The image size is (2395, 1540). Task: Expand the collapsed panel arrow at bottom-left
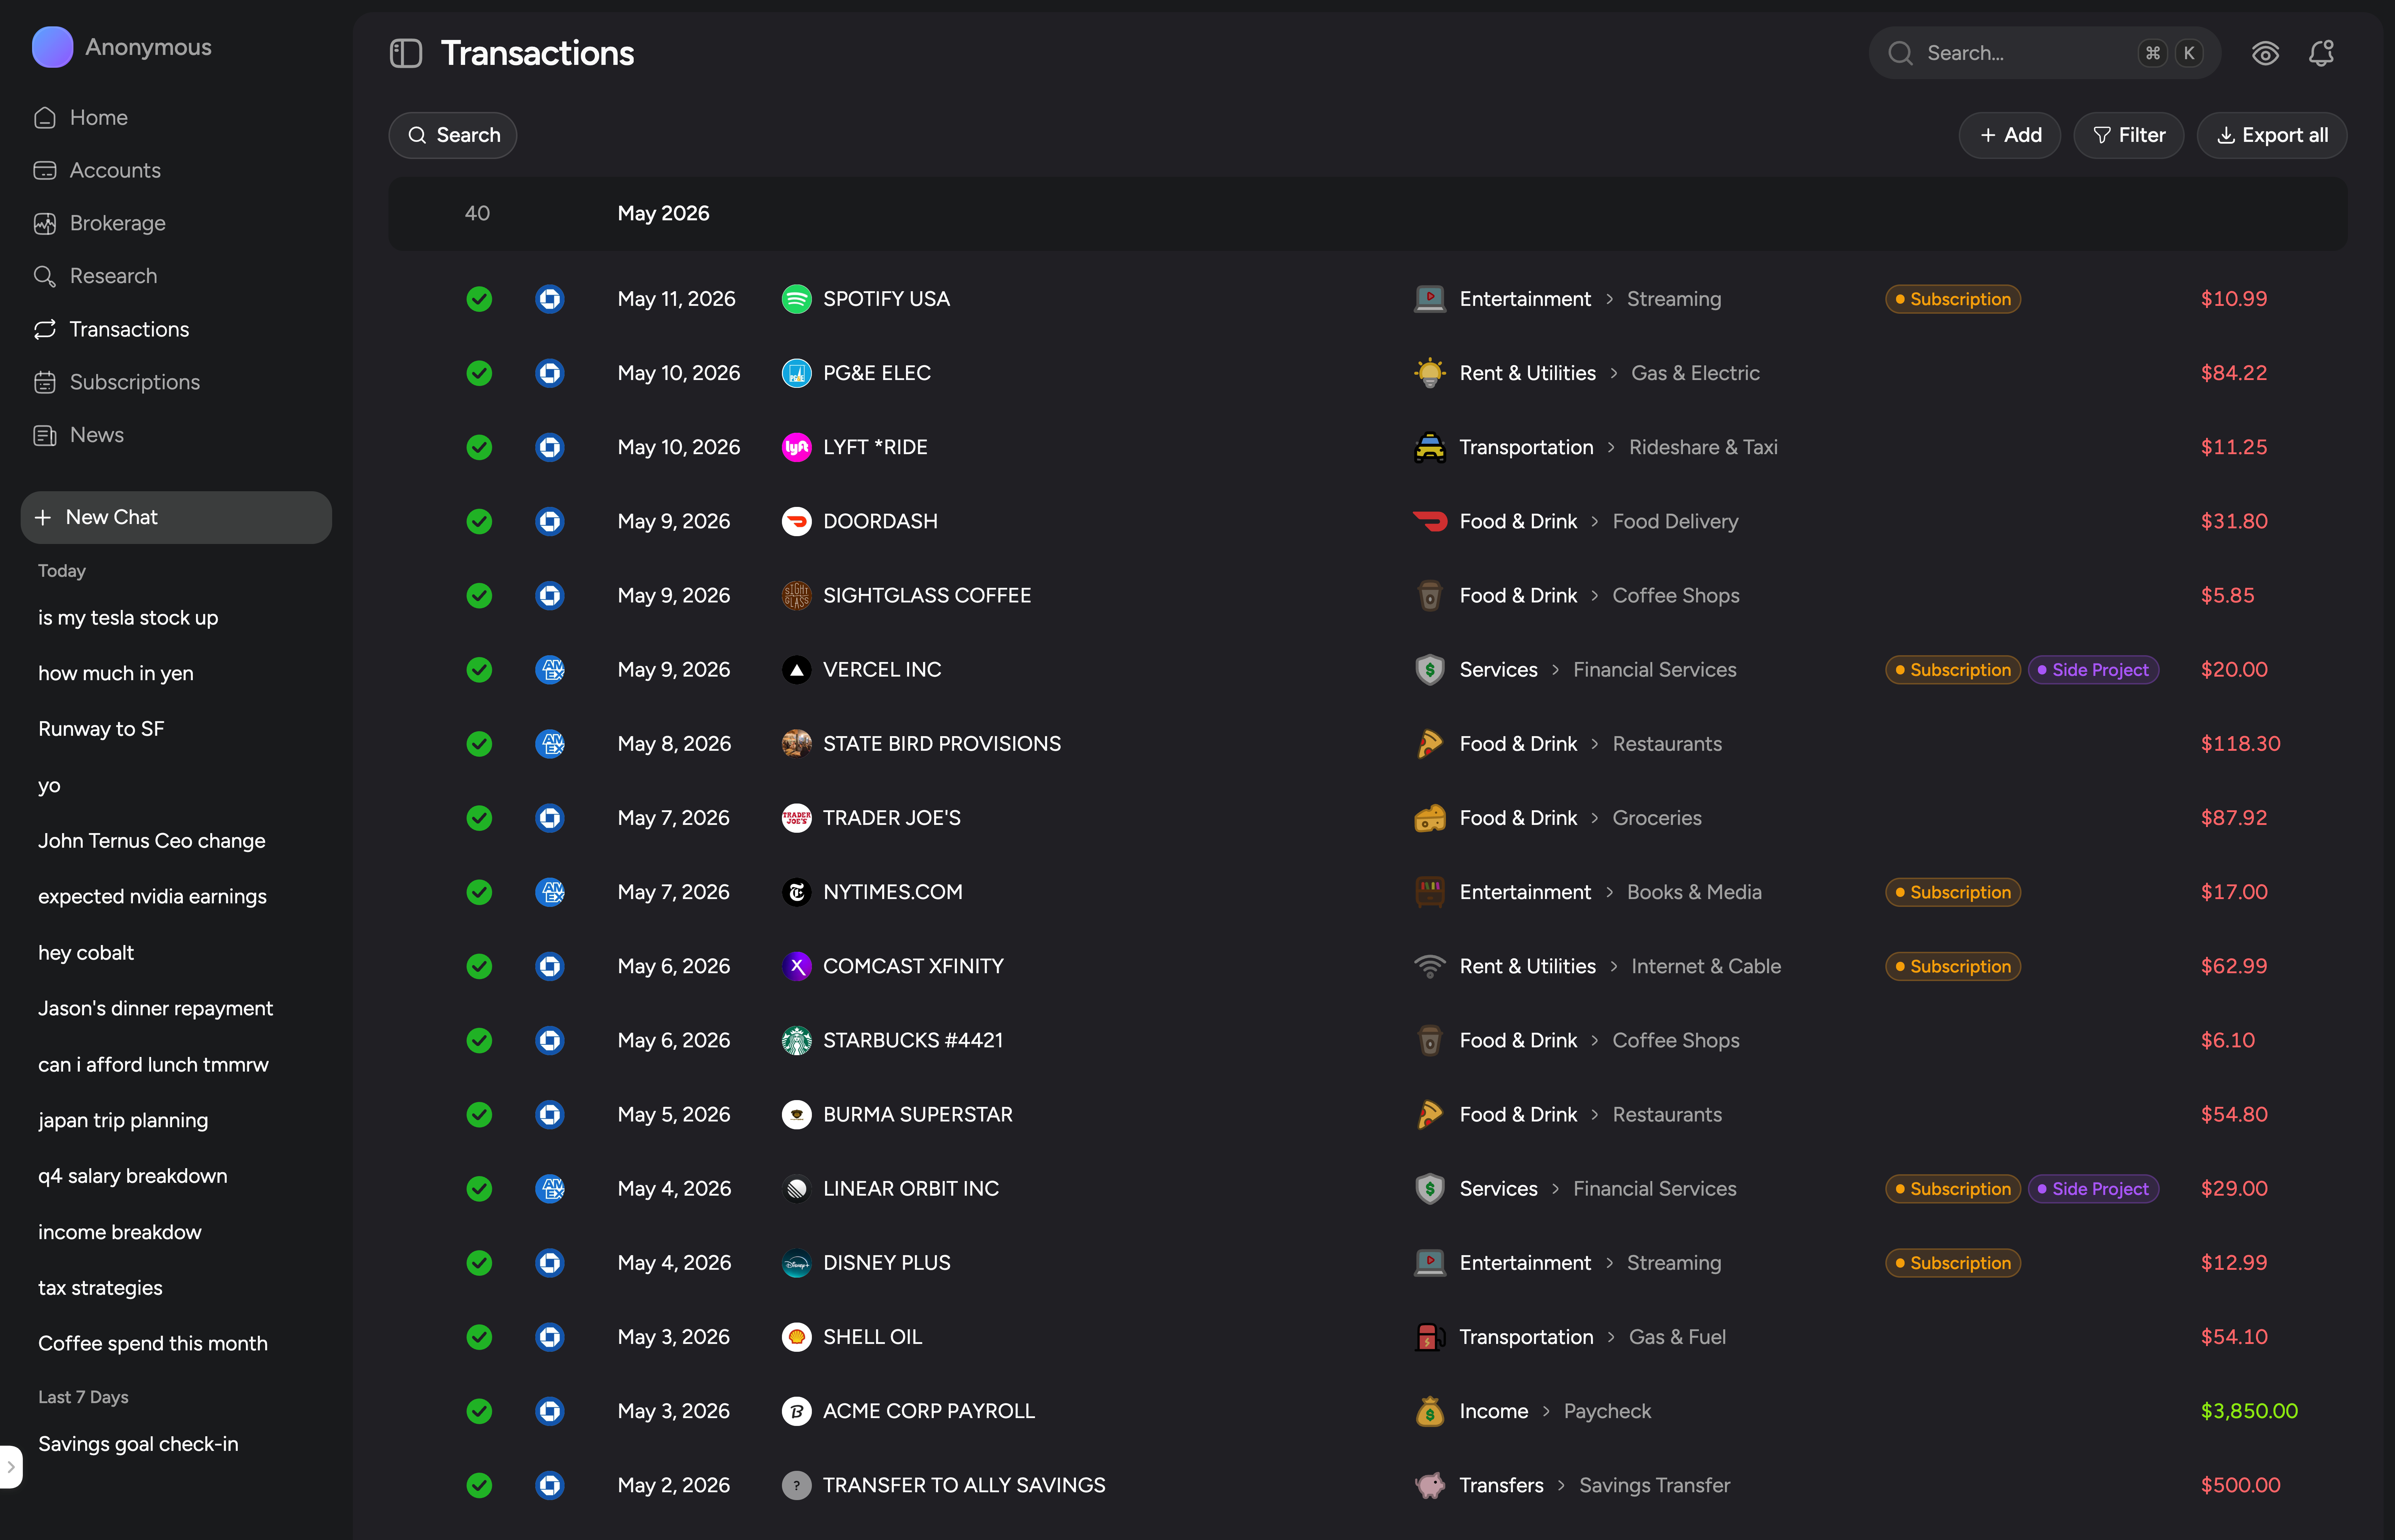(11, 1467)
